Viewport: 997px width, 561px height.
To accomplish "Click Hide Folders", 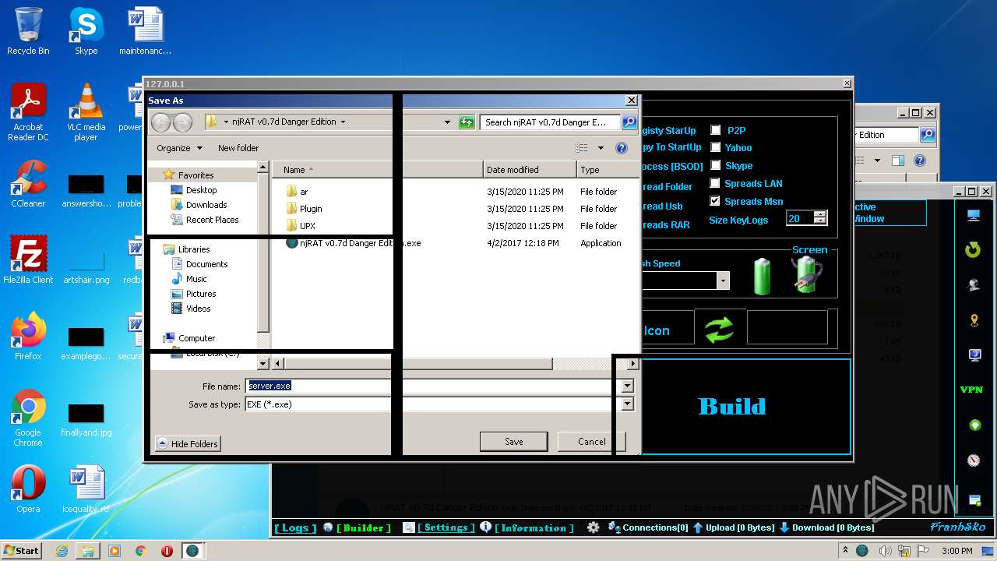I will point(188,443).
